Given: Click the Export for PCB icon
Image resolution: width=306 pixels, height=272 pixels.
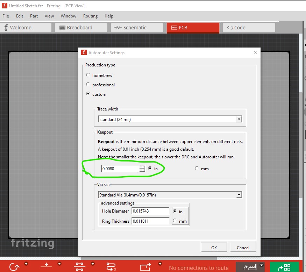Looking at the screenshot, I should pyautogui.click(x=145, y=267).
